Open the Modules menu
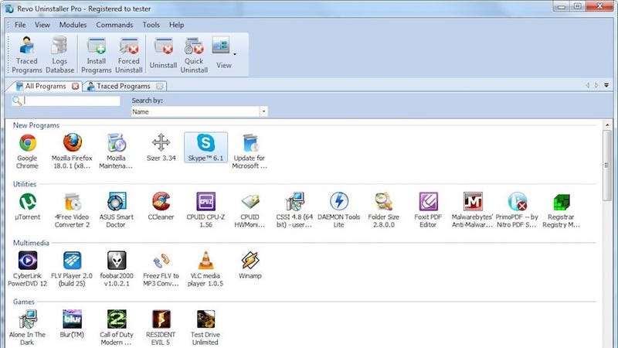The image size is (618, 348). point(73,25)
